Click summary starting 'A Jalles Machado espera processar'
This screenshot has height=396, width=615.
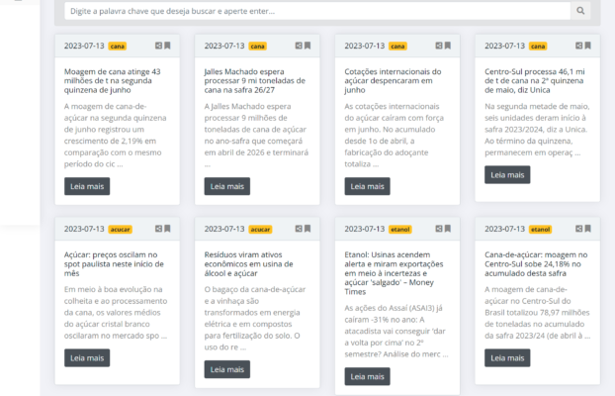tap(256, 136)
